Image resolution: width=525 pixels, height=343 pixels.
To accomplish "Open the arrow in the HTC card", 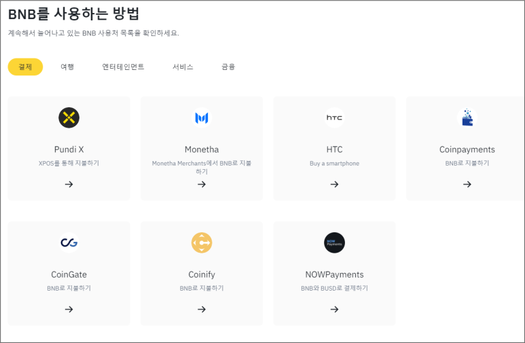I will pos(334,184).
